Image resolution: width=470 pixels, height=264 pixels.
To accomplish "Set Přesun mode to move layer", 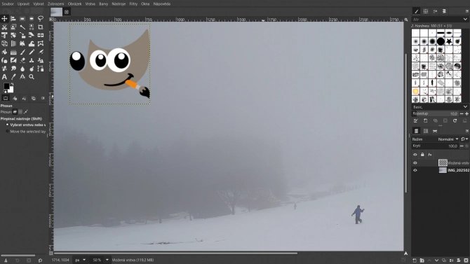I will pos(15,112).
